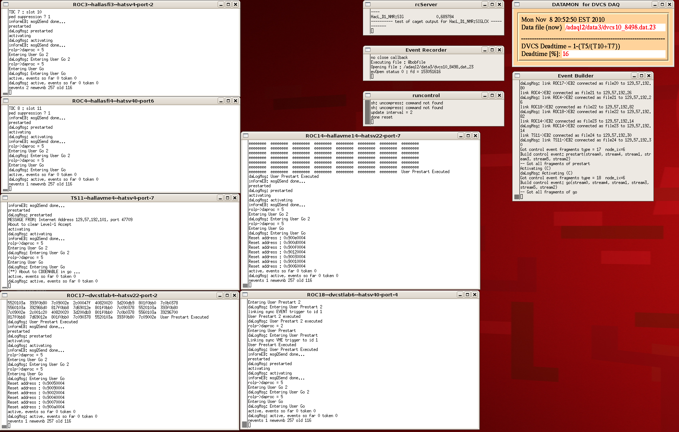Focus the ROC17--dvcstlab4--hatsv22-port-2 title bar
The height and width of the screenshot is (432, 679).
(x=112, y=295)
